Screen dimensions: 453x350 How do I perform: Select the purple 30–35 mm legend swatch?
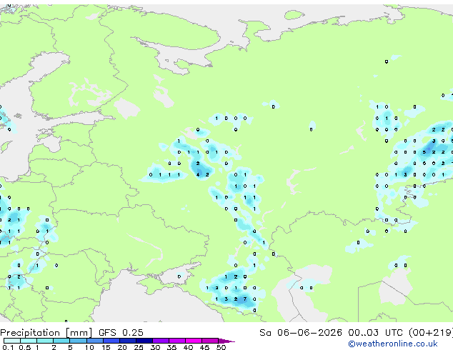pyautogui.click(x=161, y=341)
